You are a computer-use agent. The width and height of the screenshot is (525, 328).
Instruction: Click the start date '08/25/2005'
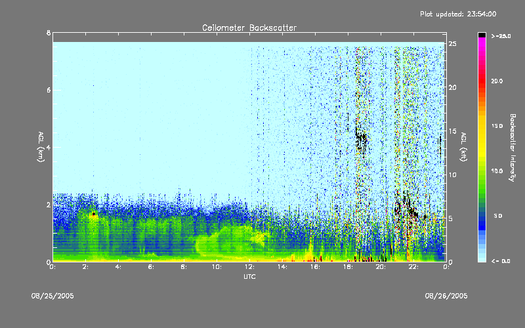click(52, 296)
